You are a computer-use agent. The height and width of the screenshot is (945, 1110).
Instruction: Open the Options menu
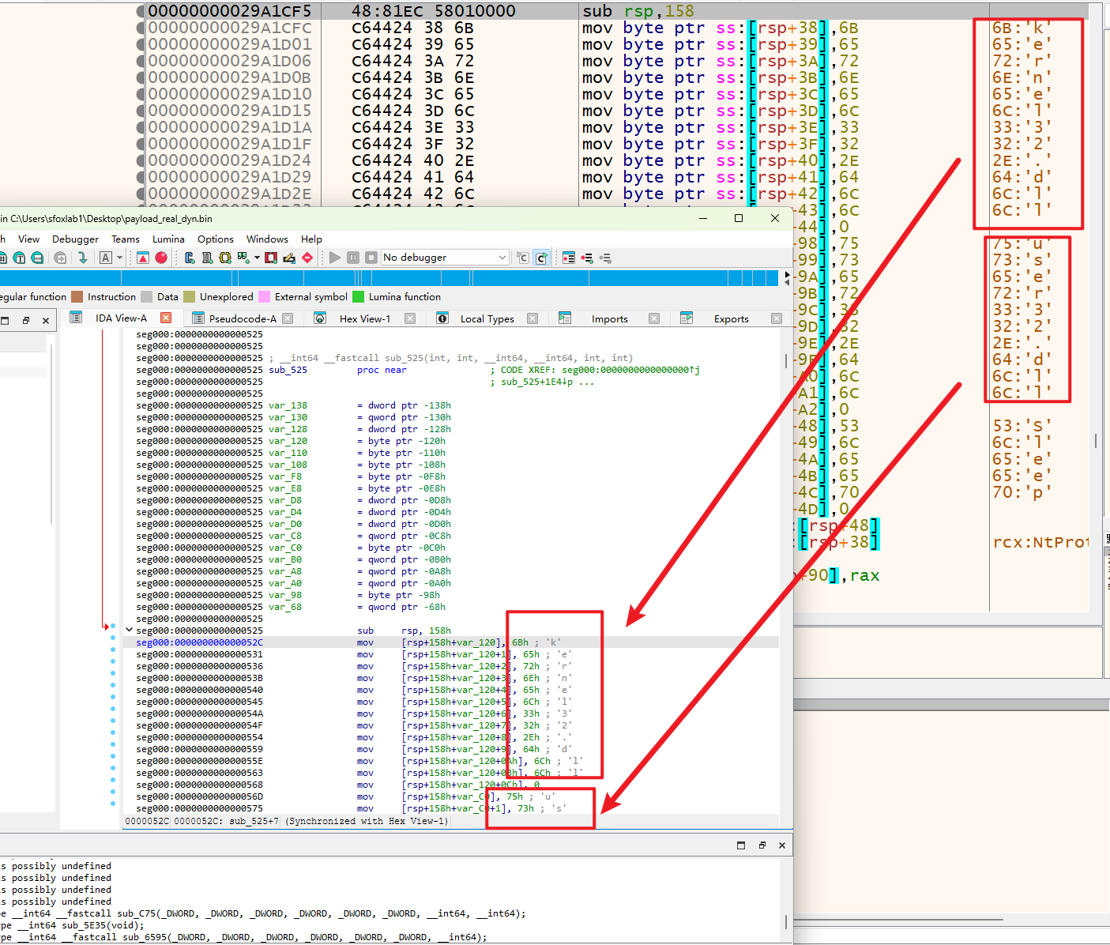click(216, 239)
